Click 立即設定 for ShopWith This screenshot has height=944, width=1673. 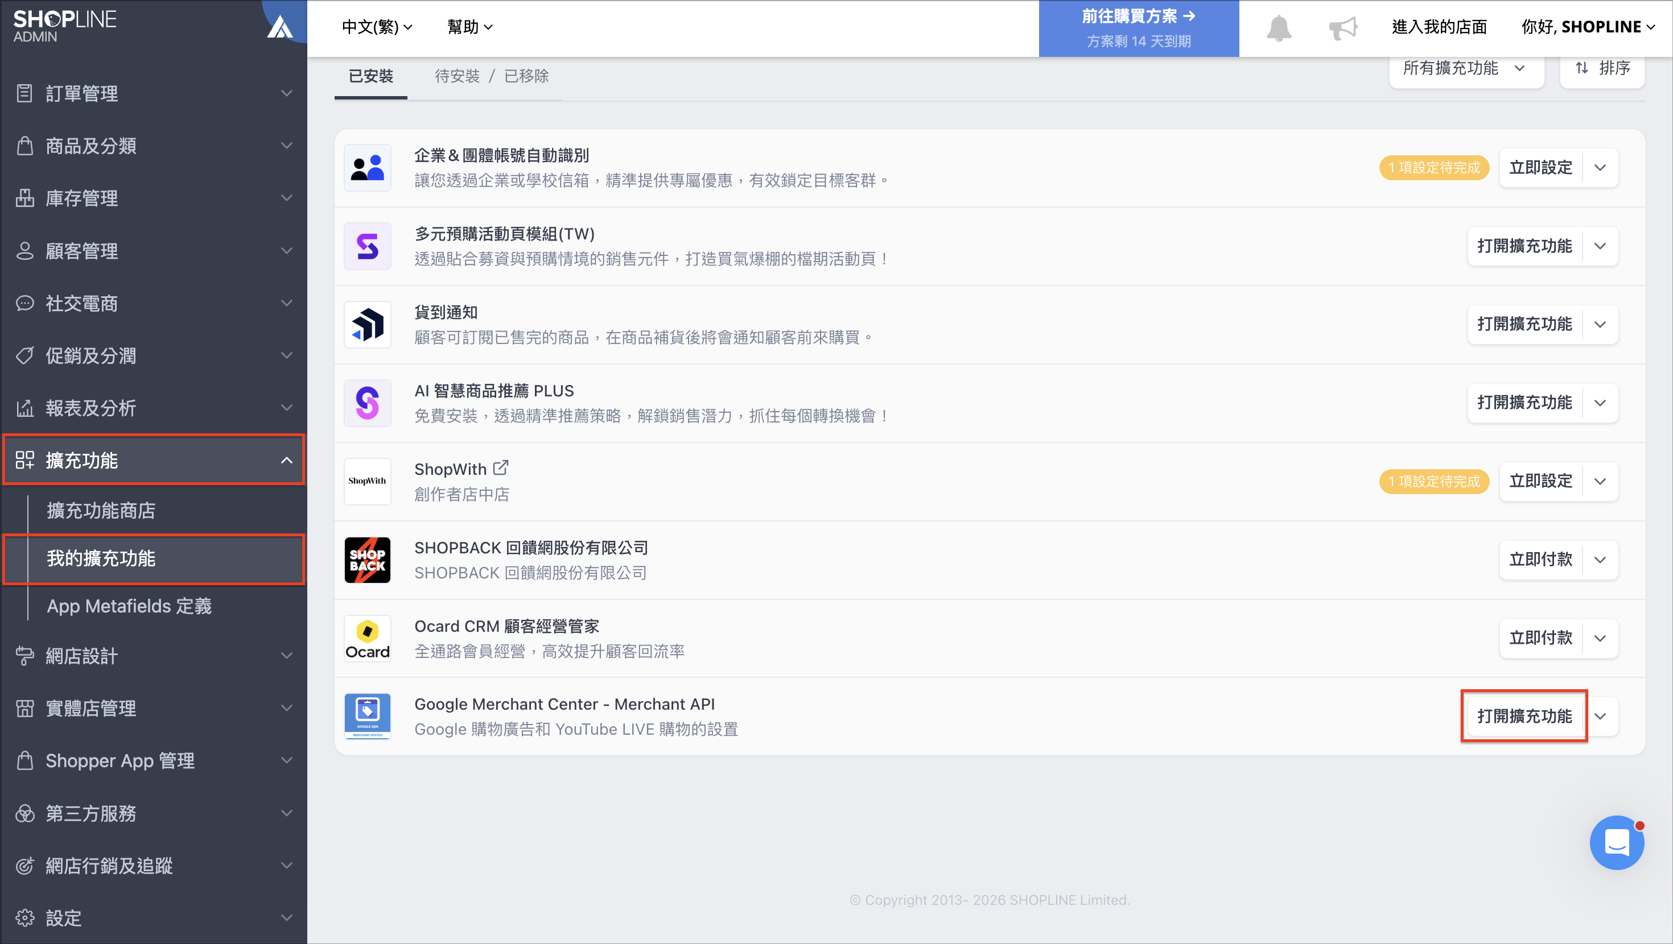pos(1540,481)
